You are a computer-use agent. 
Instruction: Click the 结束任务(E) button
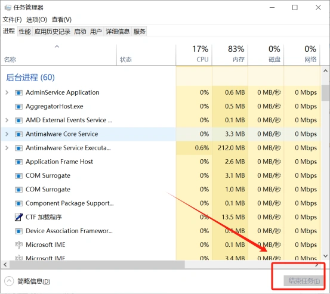click(304, 281)
